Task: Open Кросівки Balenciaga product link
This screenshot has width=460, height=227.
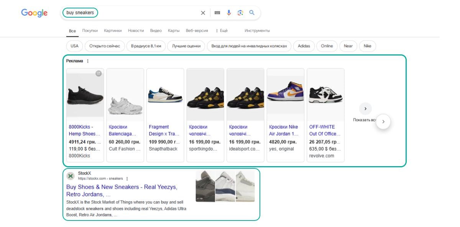Action: (x=123, y=130)
